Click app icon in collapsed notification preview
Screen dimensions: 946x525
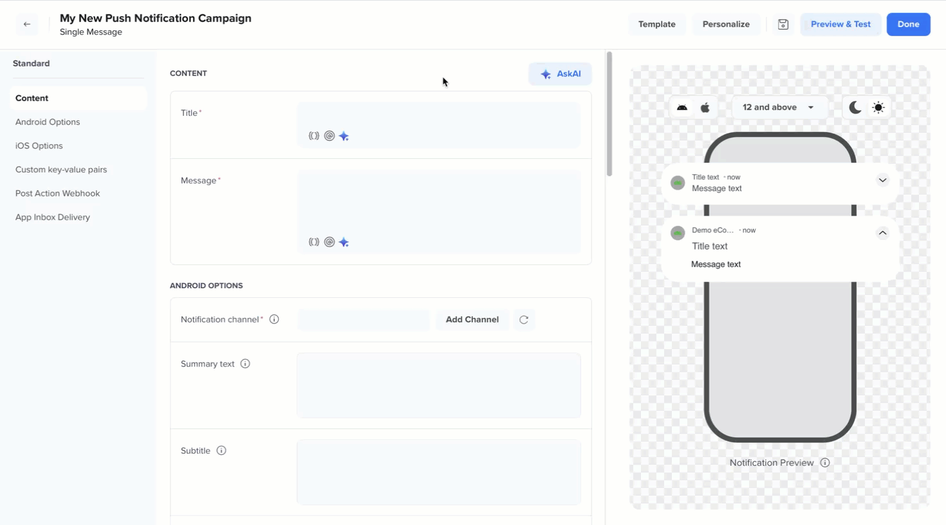point(678,183)
